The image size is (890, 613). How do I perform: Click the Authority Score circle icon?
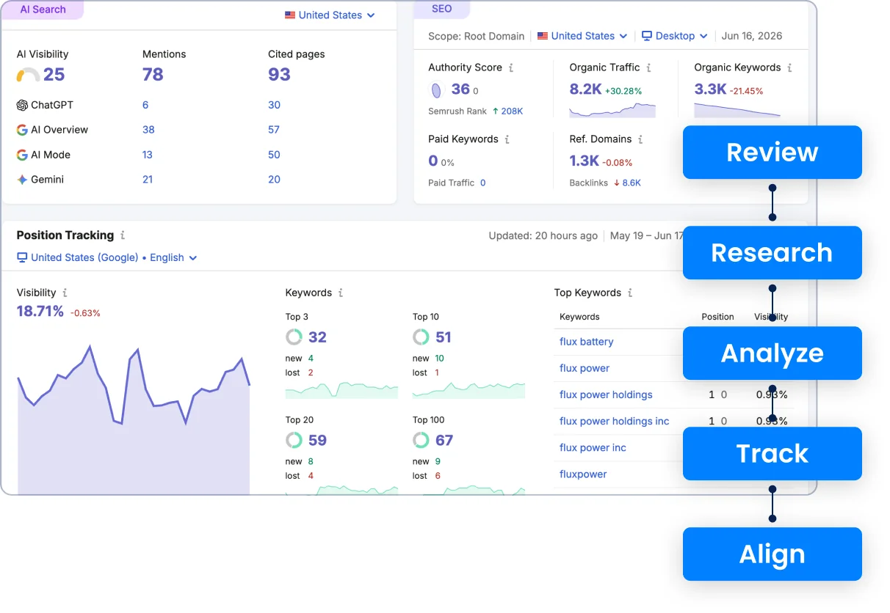coord(437,90)
